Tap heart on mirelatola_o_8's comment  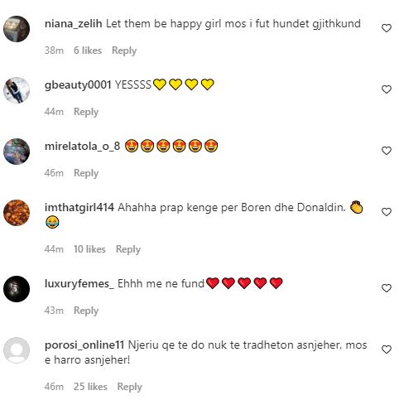point(387,151)
